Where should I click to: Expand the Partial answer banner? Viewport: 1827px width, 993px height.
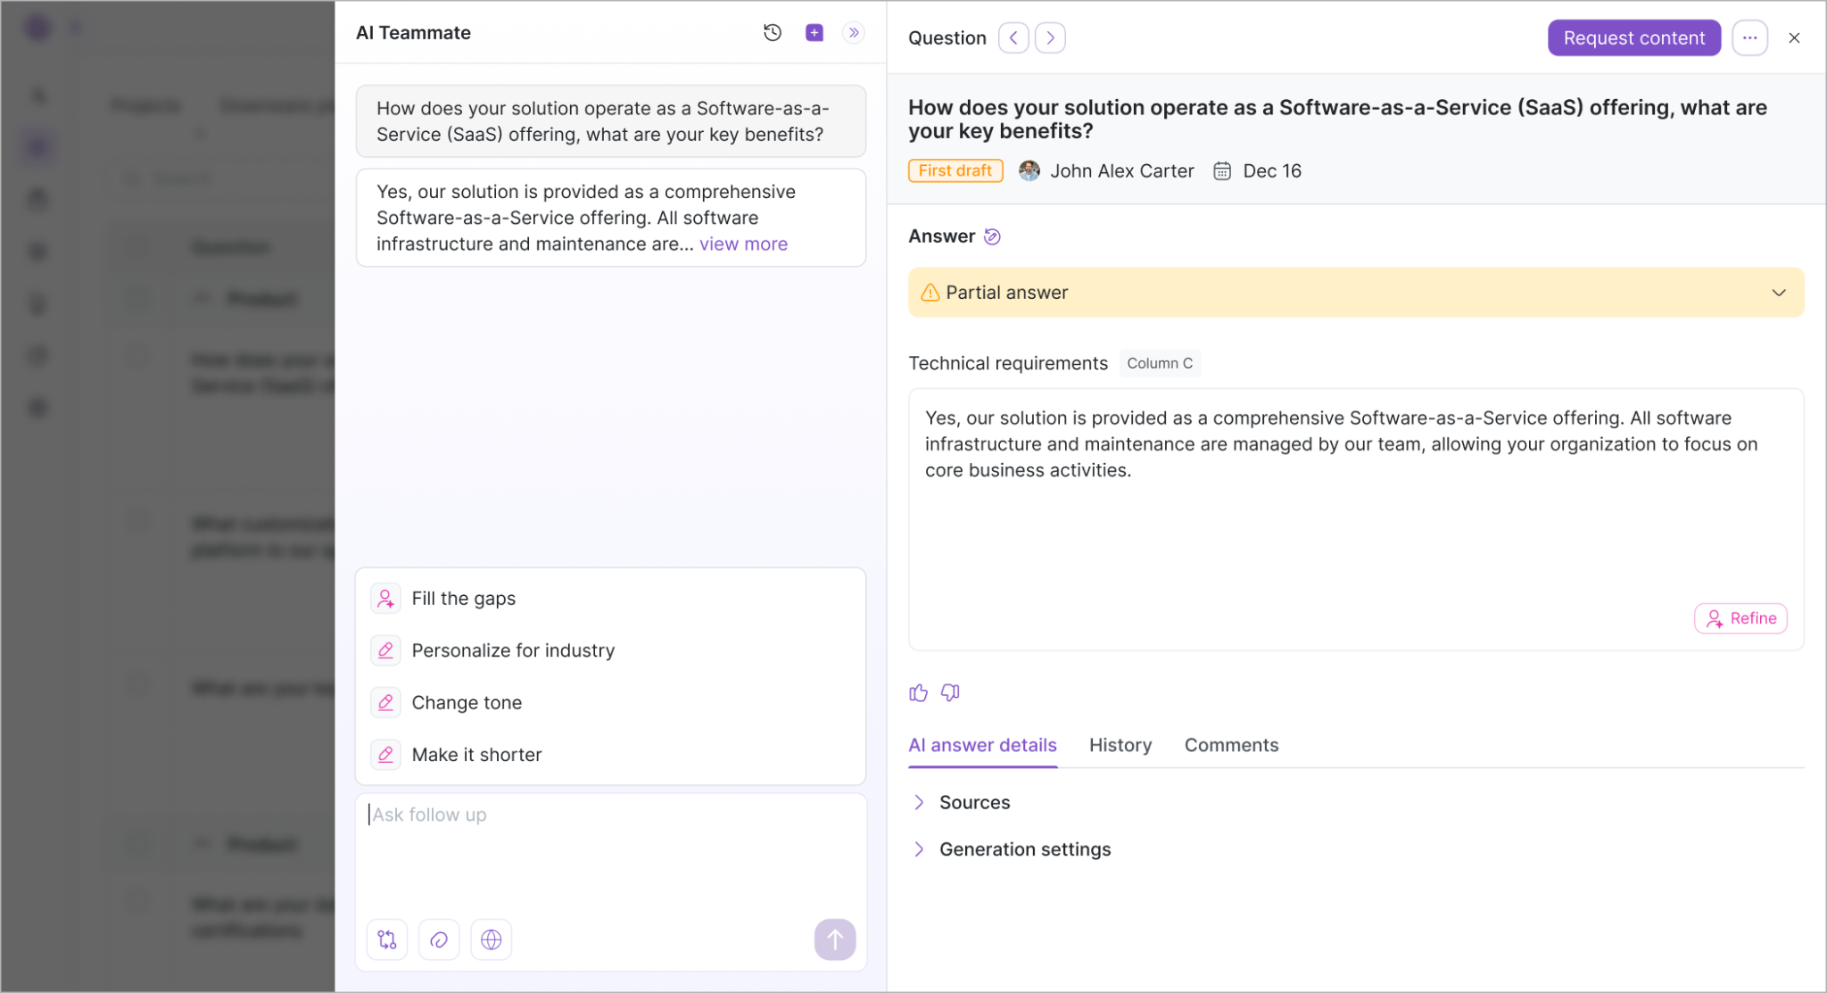(x=1356, y=293)
